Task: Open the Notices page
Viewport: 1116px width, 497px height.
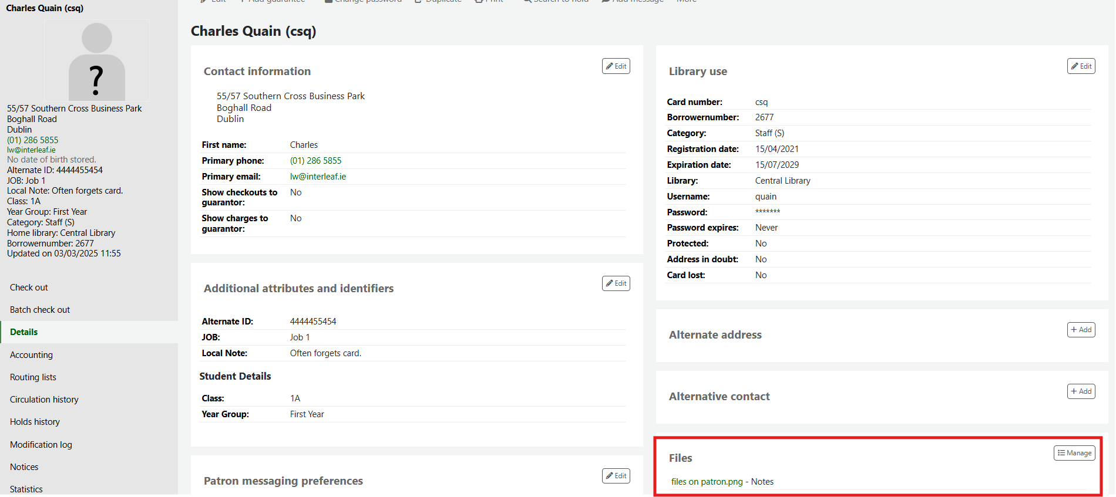Action: [24, 467]
